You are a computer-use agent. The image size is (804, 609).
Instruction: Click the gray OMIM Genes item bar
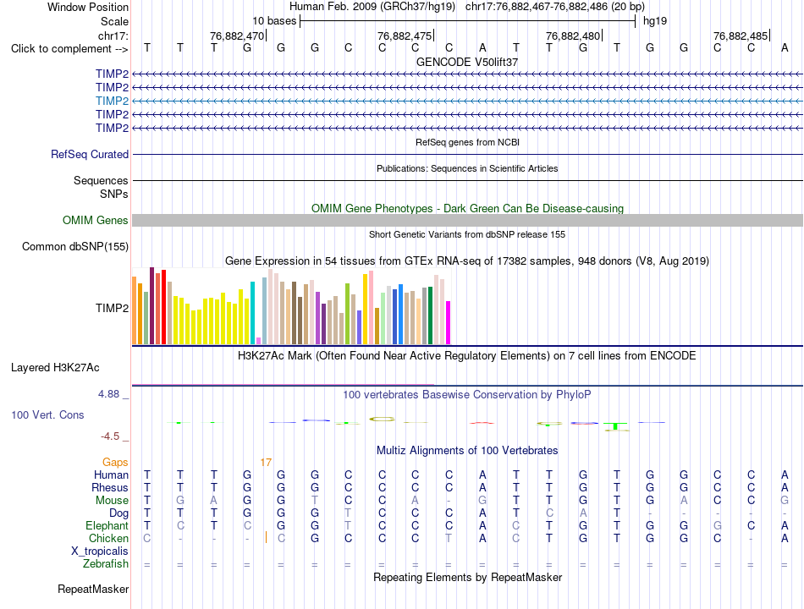click(x=467, y=221)
